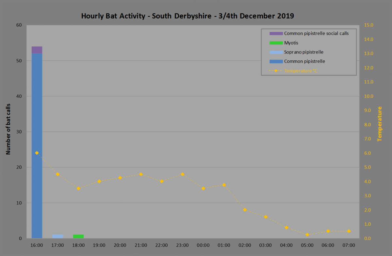
Task: Select the '05:00' x-axis label
Action: tap(307, 245)
